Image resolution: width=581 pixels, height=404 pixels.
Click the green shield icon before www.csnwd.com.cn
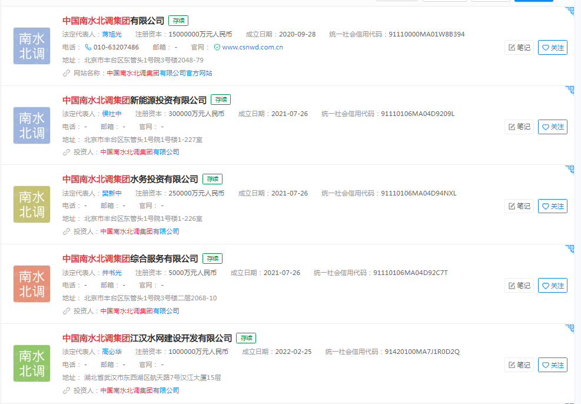pos(217,47)
